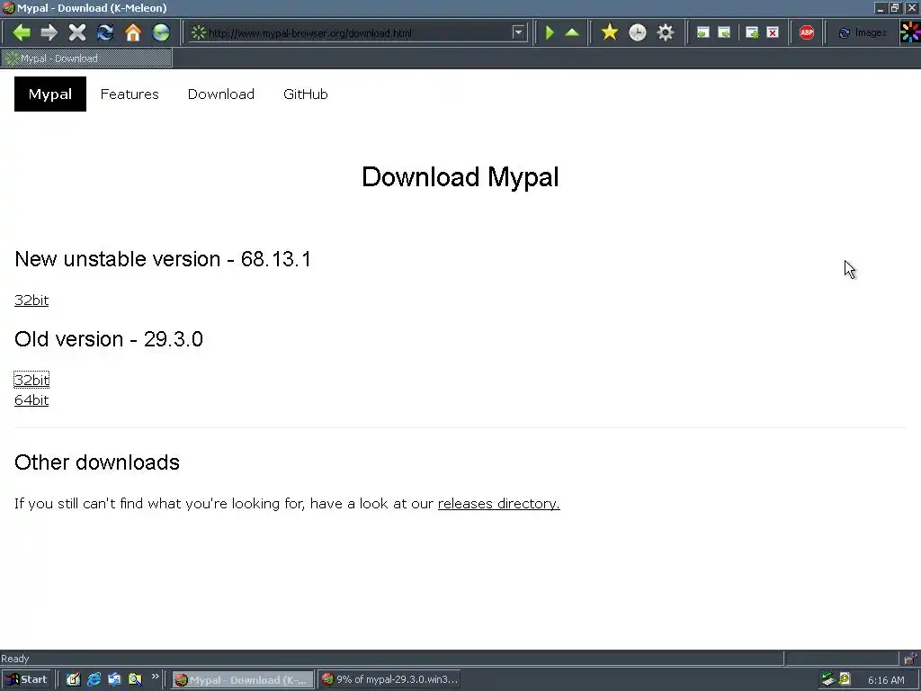Click the green Go play arrow

(550, 32)
